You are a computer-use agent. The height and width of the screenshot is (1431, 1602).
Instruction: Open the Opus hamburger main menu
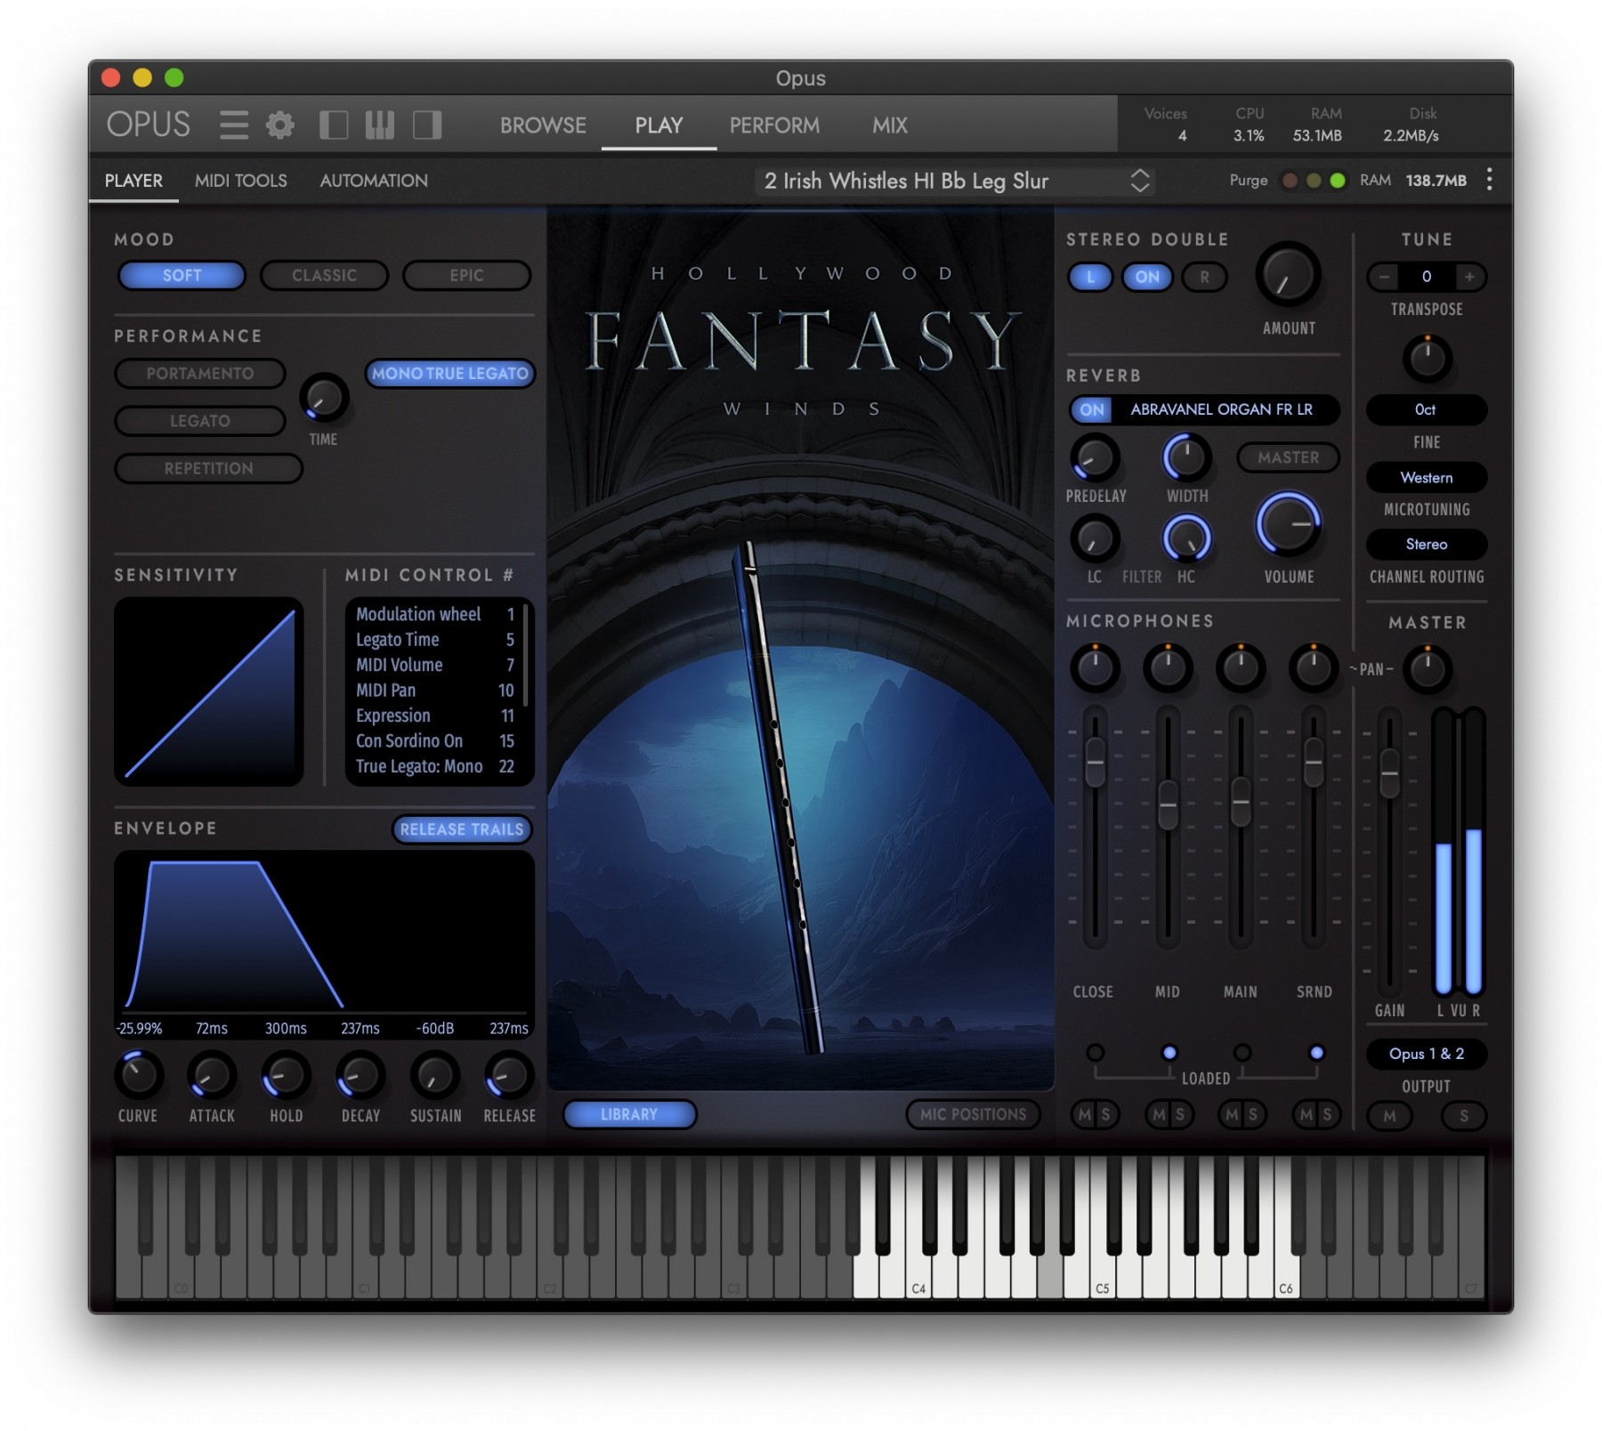point(233,125)
